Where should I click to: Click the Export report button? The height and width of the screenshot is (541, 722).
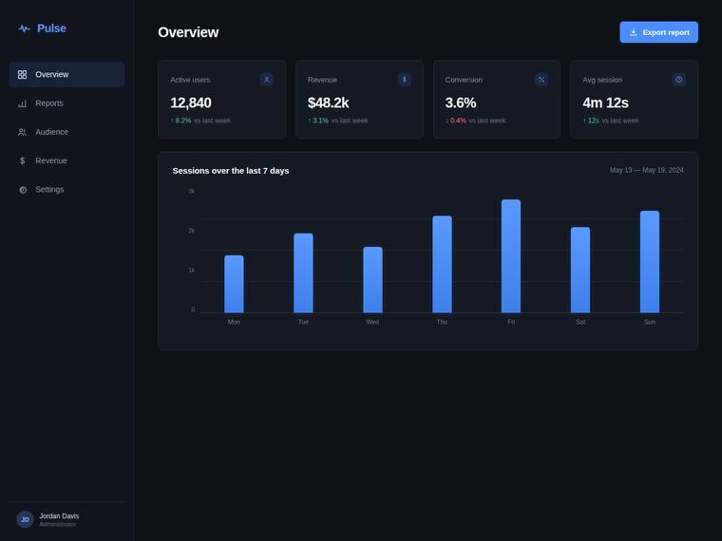[659, 32]
